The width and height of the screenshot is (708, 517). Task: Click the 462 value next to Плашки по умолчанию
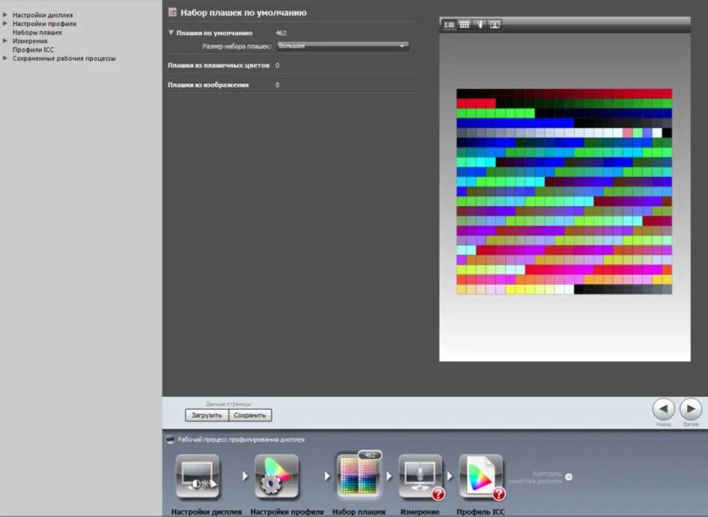click(281, 33)
